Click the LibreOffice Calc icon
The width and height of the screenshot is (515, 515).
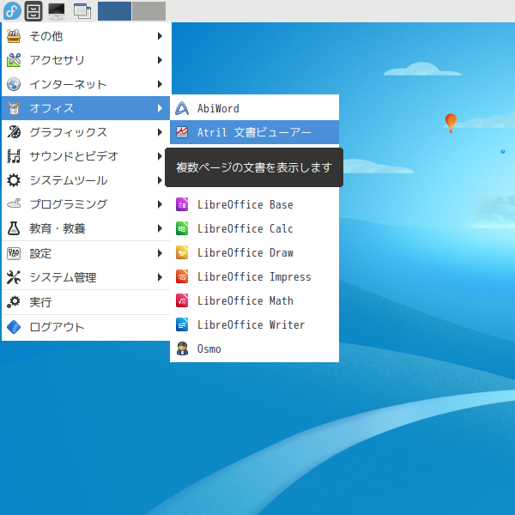(x=182, y=228)
